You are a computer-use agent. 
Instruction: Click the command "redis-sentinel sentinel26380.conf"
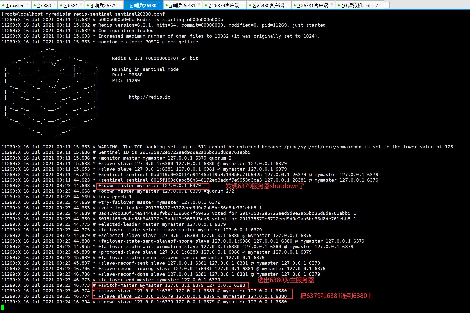(x=119, y=14)
